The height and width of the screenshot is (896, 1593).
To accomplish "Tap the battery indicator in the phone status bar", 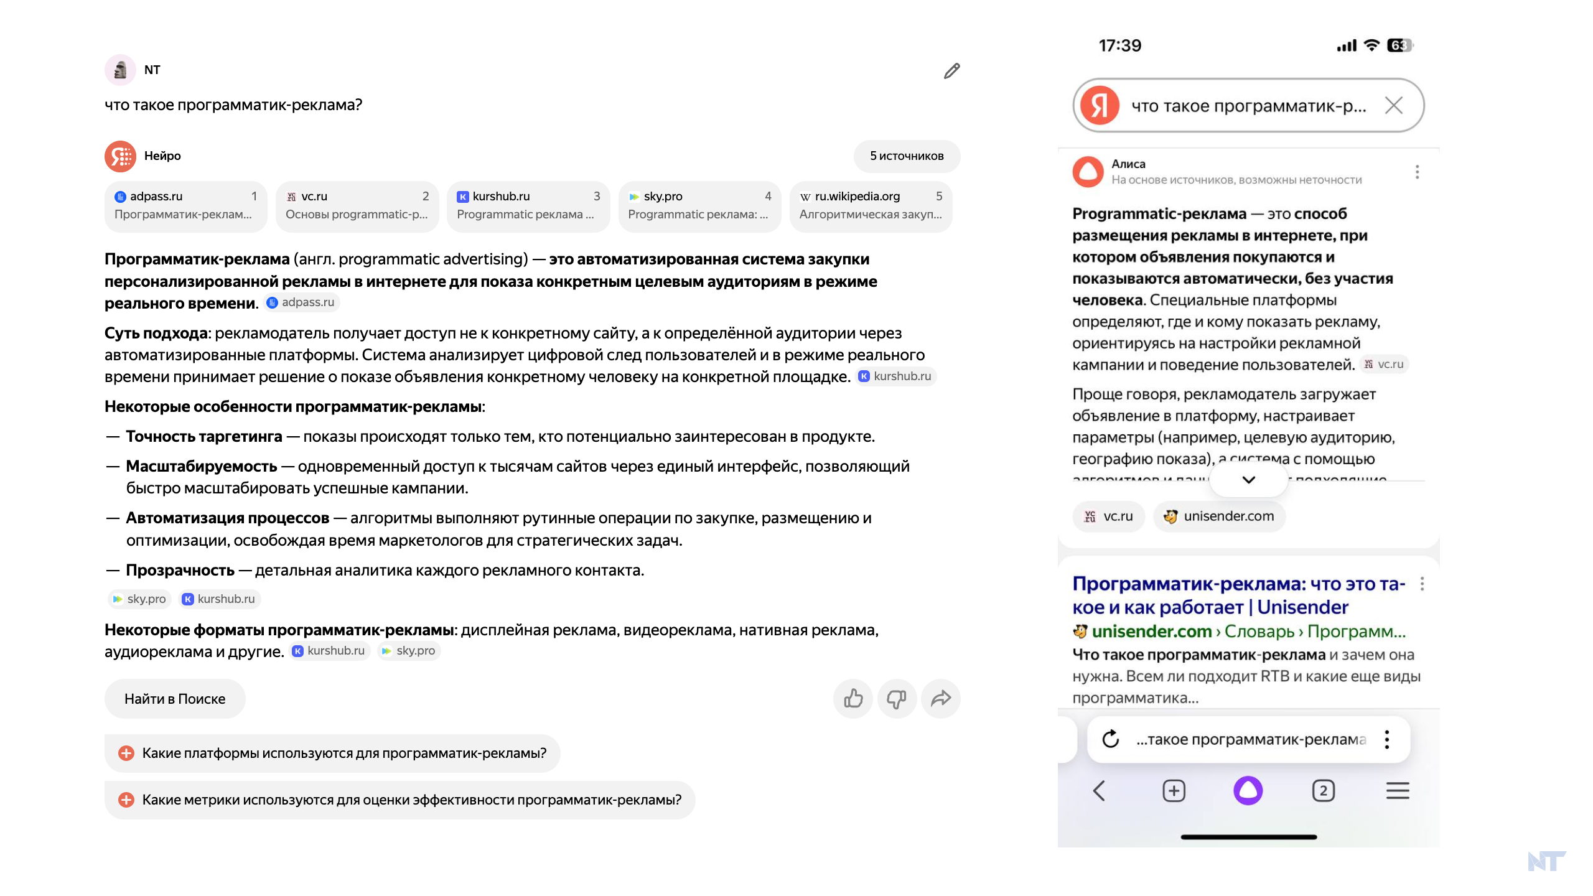I will 1400,45.
